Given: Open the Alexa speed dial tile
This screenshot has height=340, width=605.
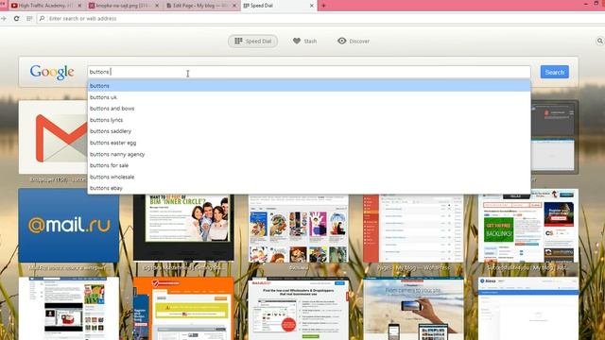Looking at the screenshot, I should [x=528, y=309].
